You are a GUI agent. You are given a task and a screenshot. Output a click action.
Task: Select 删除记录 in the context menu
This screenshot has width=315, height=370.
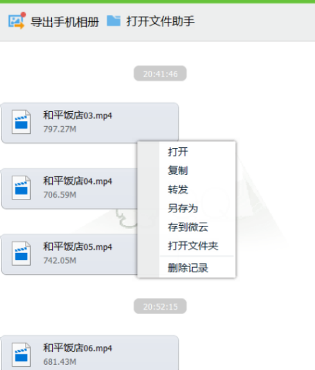pos(188,268)
